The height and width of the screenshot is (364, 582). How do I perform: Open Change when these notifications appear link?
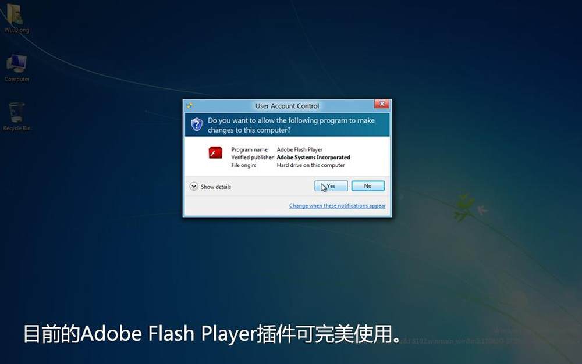pyautogui.click(x=337, y=206)
